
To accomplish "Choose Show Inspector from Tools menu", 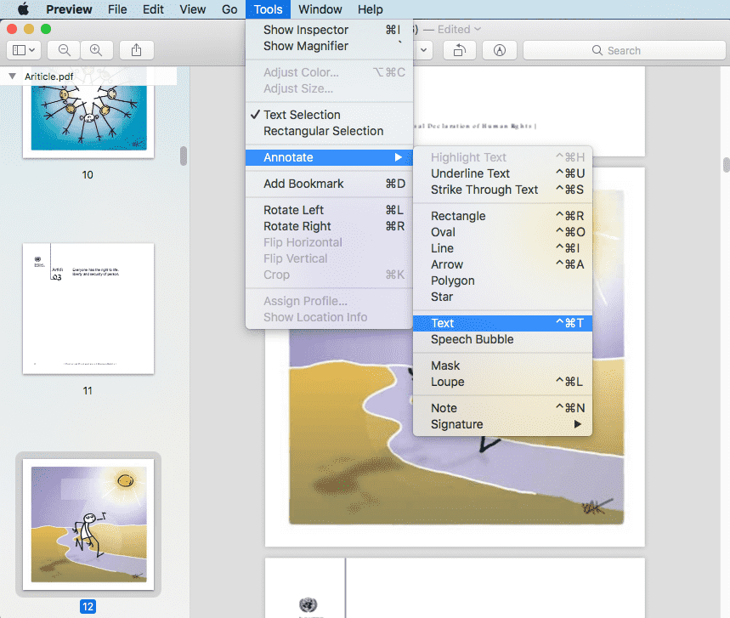I will coord(306,30).
